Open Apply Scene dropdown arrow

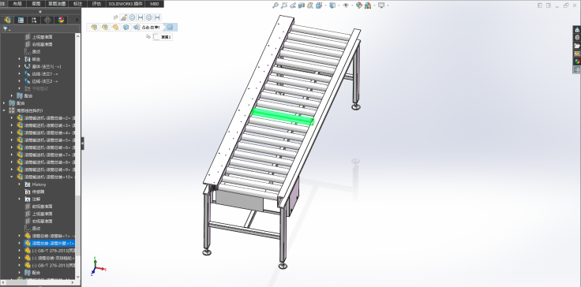point(374,6)
